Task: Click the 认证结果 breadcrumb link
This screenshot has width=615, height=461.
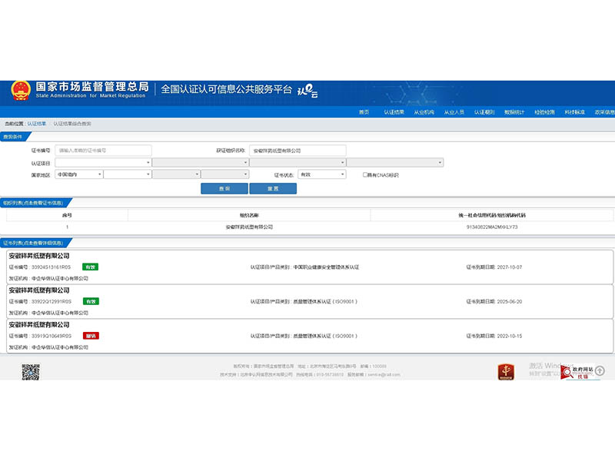Action: click(36, 124)
